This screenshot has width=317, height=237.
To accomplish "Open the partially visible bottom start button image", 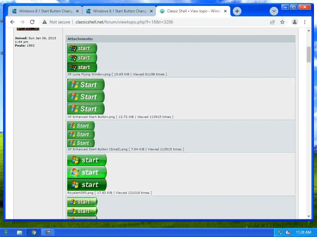I will click(82, 208).
